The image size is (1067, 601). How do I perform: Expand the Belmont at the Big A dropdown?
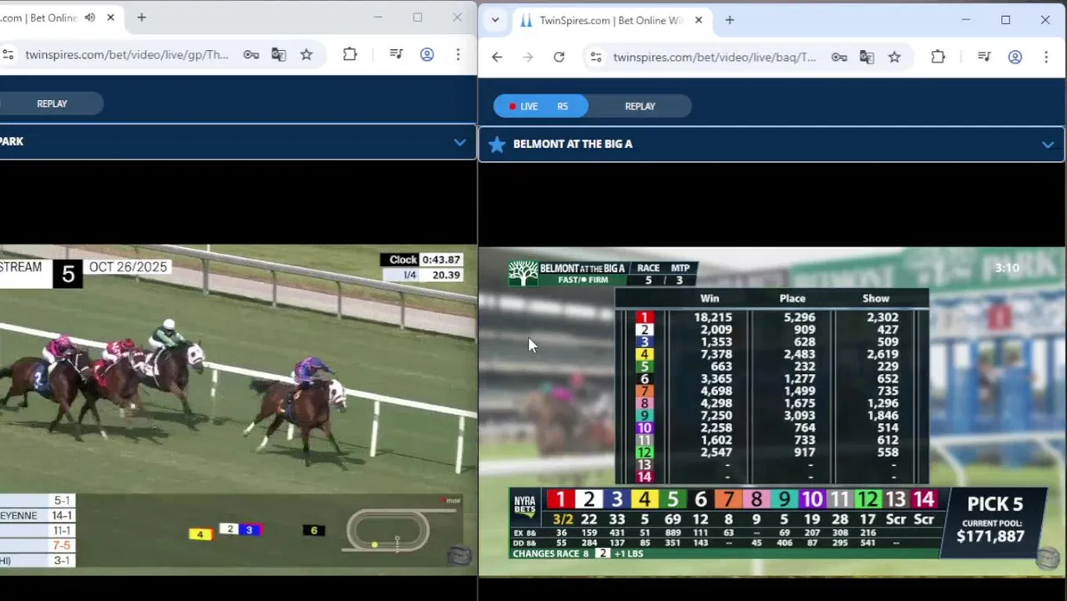1047,144
